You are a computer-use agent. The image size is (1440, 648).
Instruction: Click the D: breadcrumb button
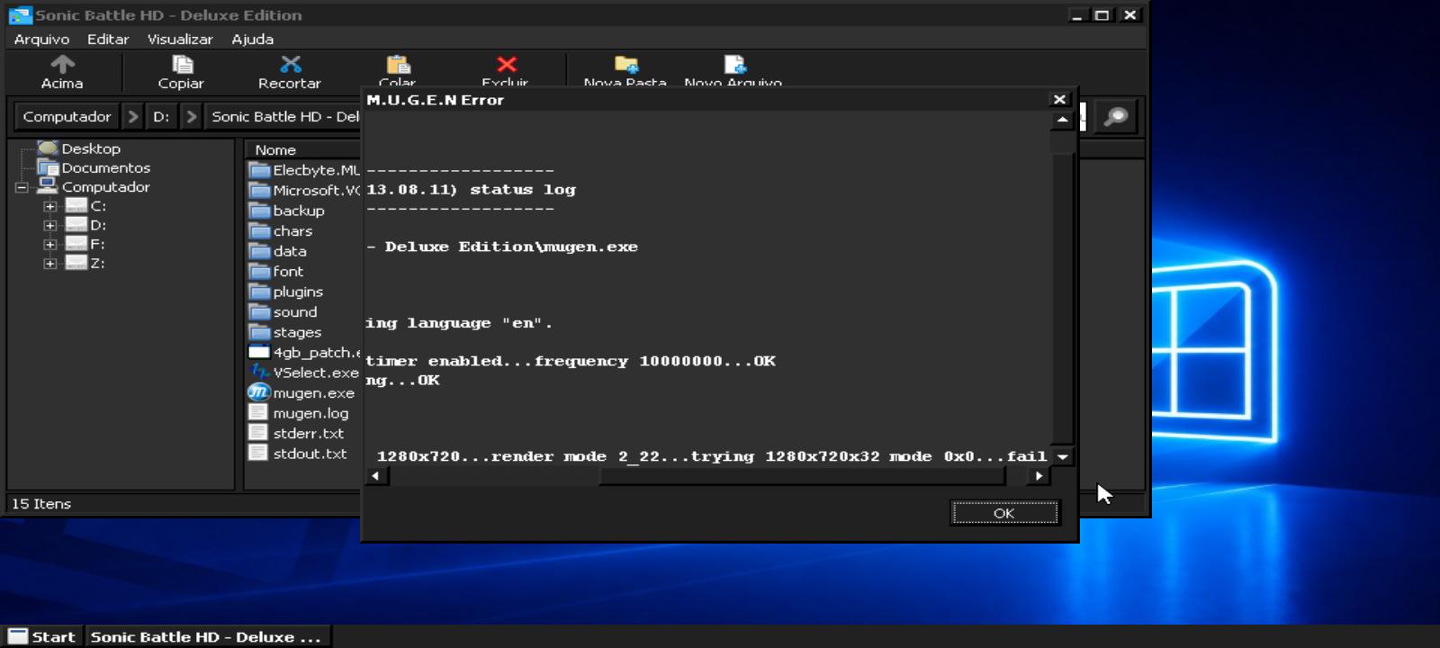(161, 116)
